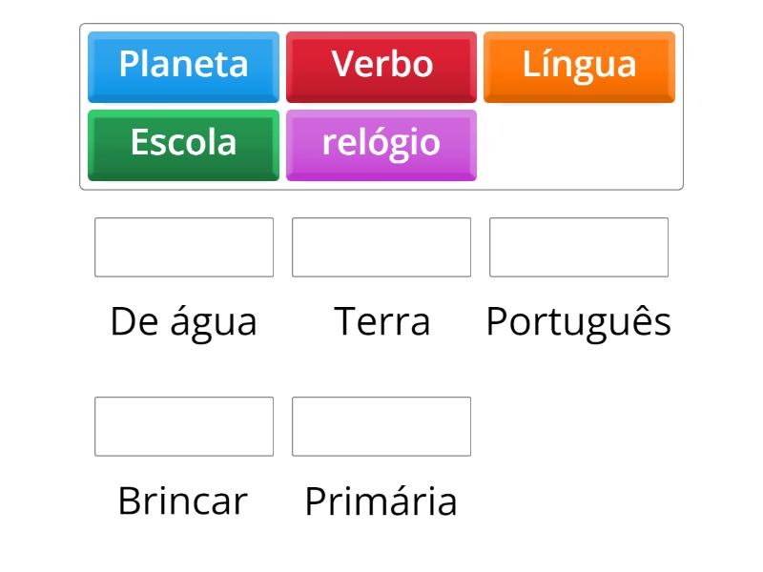Click the empty space beside relógio tile

pos(579,145)
